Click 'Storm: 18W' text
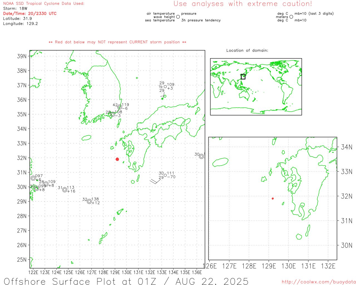 coord(15,9)
